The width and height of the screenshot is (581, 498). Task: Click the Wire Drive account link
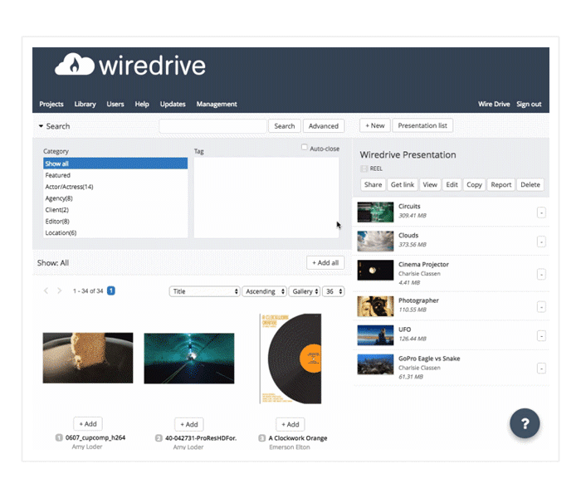coord(494,104)
